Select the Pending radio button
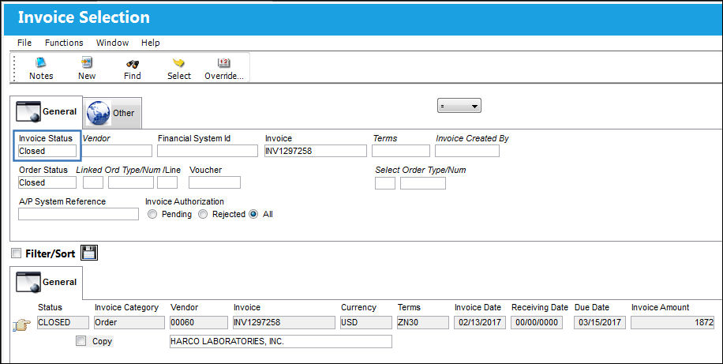Screen dimensions: 723x364 pos(152,214)
